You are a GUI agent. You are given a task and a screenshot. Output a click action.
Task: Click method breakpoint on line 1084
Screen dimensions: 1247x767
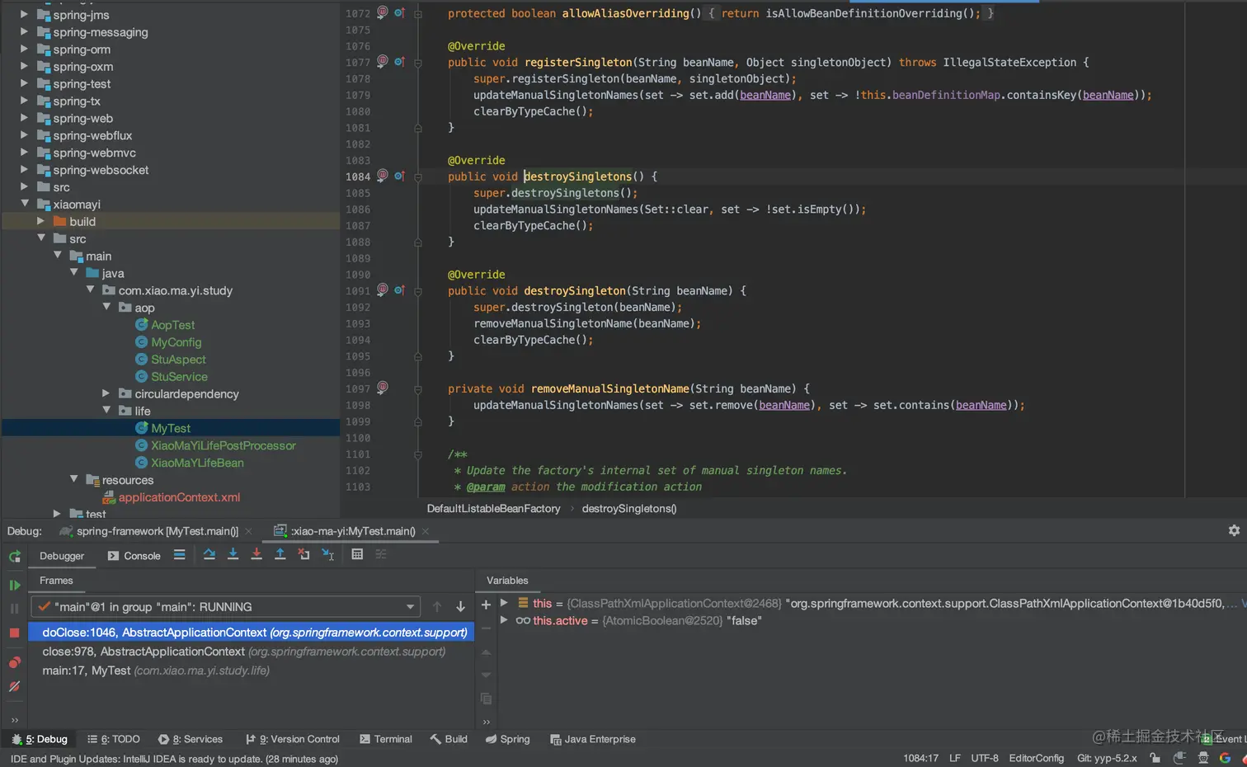click(383, 176)
